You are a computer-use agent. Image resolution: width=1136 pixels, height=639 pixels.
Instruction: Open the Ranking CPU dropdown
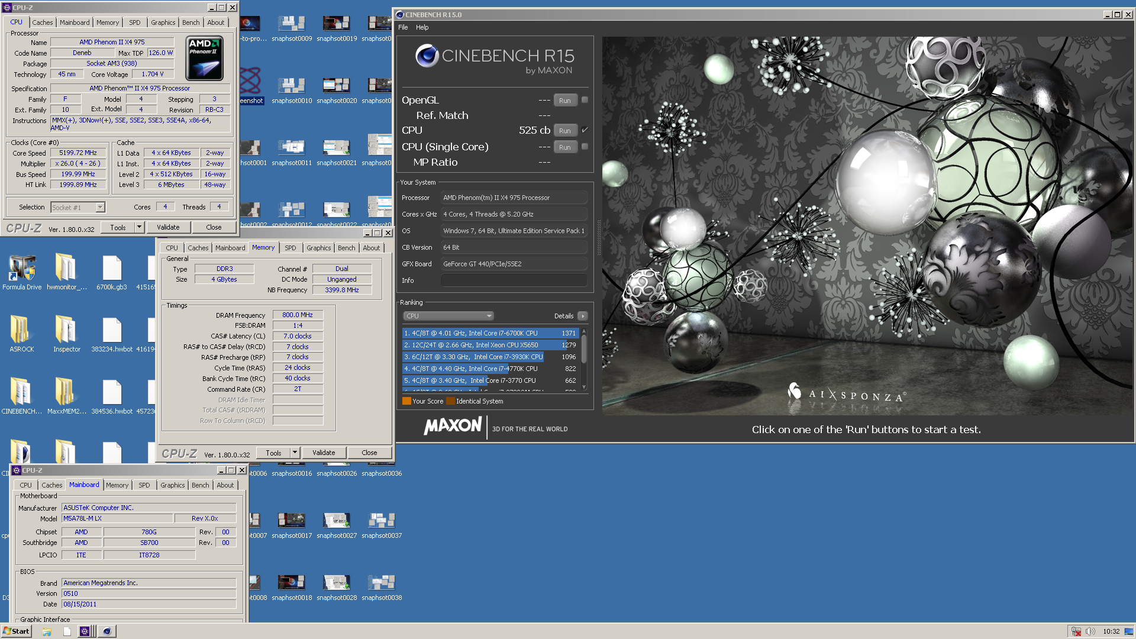point(448,316)
